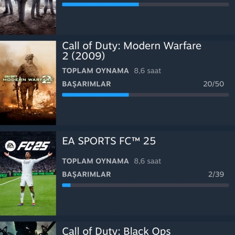235x235 pixels.
Task: Tap BAŞARIMLAR label under EA SPORTS FC 25
Action: click(86, 175)
